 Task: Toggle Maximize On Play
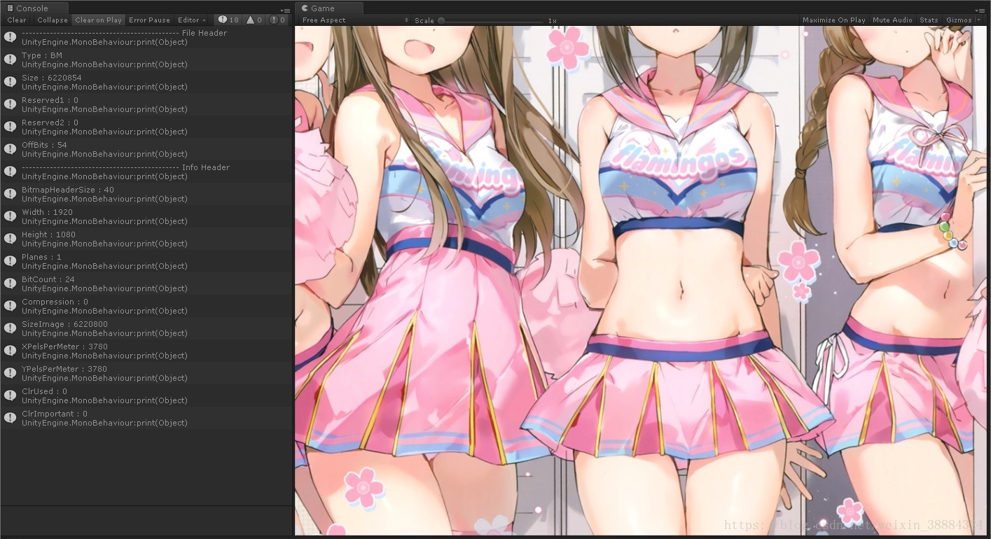(833, 20)
